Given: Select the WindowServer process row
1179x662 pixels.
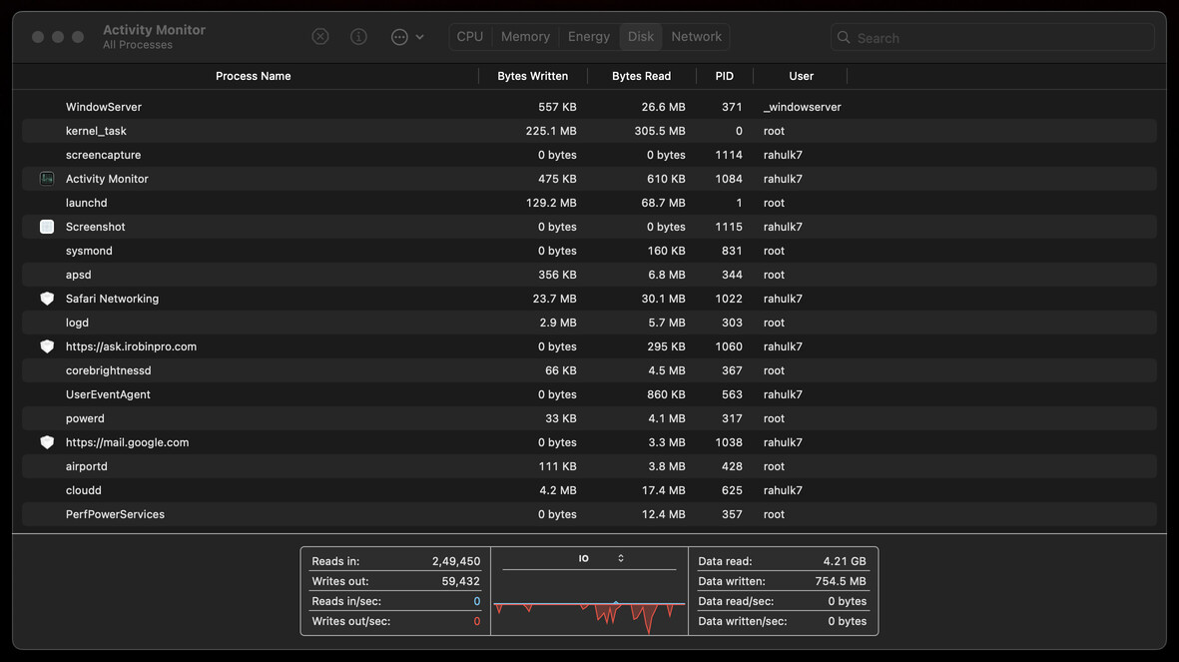Looking at the screenshot, I should pyautogui.click(x=589, y=107).
